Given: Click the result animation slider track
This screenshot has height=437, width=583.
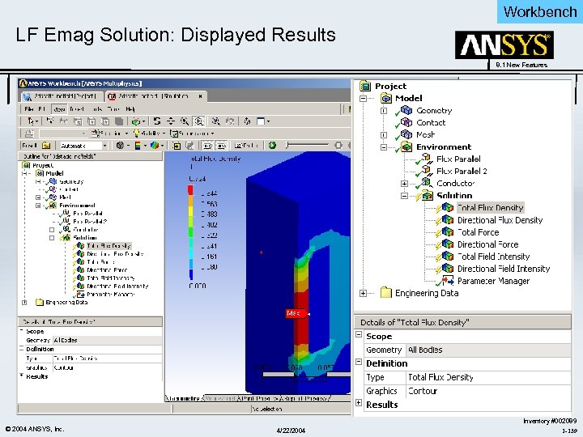Looking at the screenshot, I should (308, 145).
